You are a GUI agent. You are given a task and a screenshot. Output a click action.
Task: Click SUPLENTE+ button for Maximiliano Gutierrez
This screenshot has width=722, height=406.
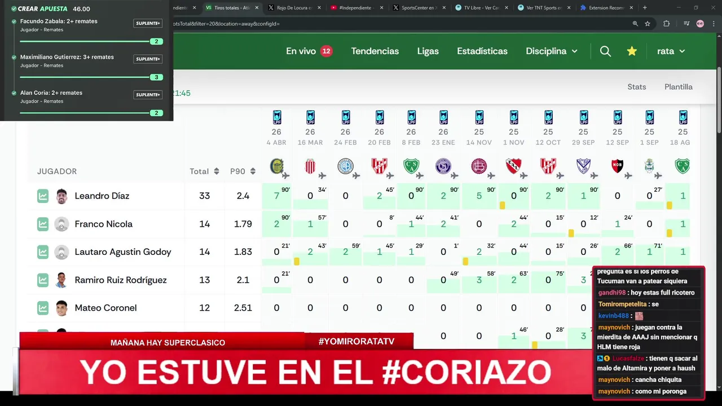(x=148, y=59)
